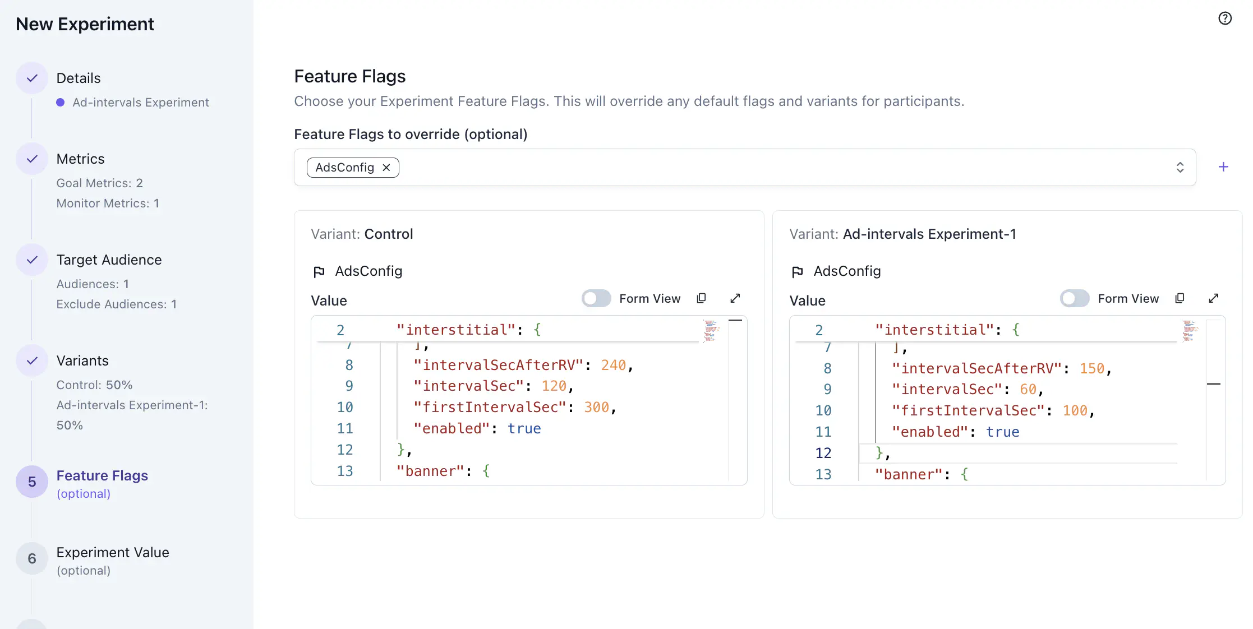Click the Metrics completed checkmark icon
The image size is (1253, 629).
32,159
